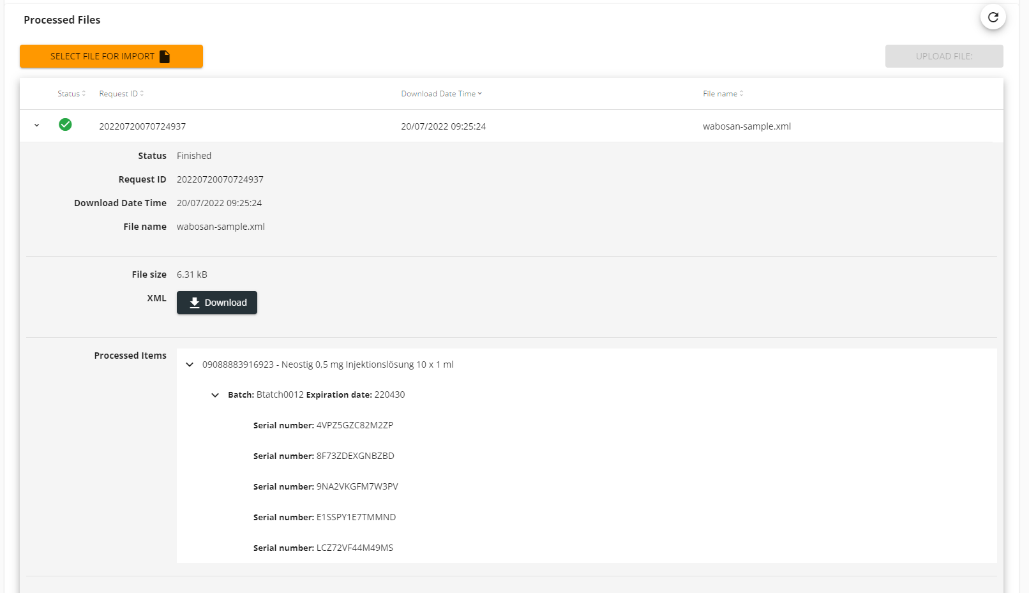Select serial number 4VPZ5GZC82M2ZP text
The image size is (1029, 593).
[354, 425]
